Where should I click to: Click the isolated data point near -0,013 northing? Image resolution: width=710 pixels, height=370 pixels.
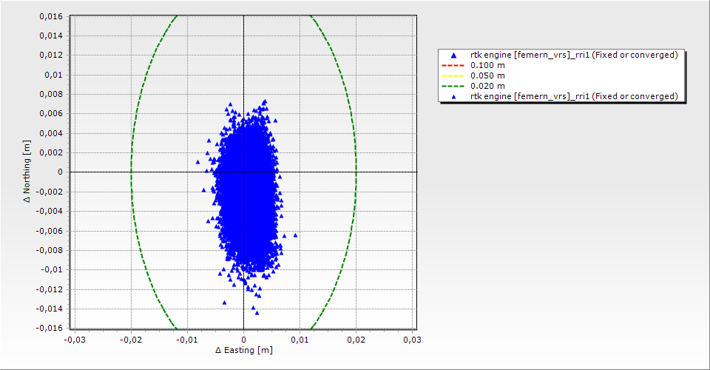[225, 302]
